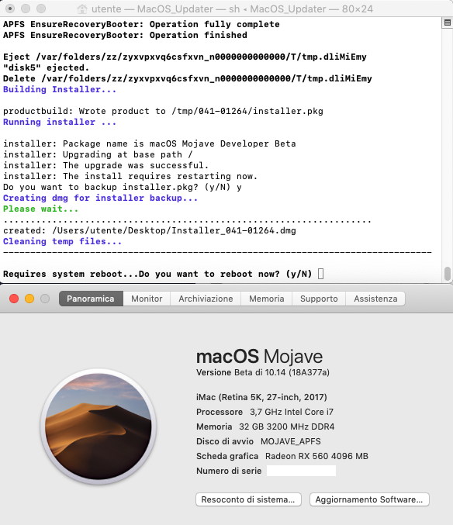Click 'Radeon RX 560 4096 MB' value
This screenshot has height=525, width=453.
[x=316, y=456]
